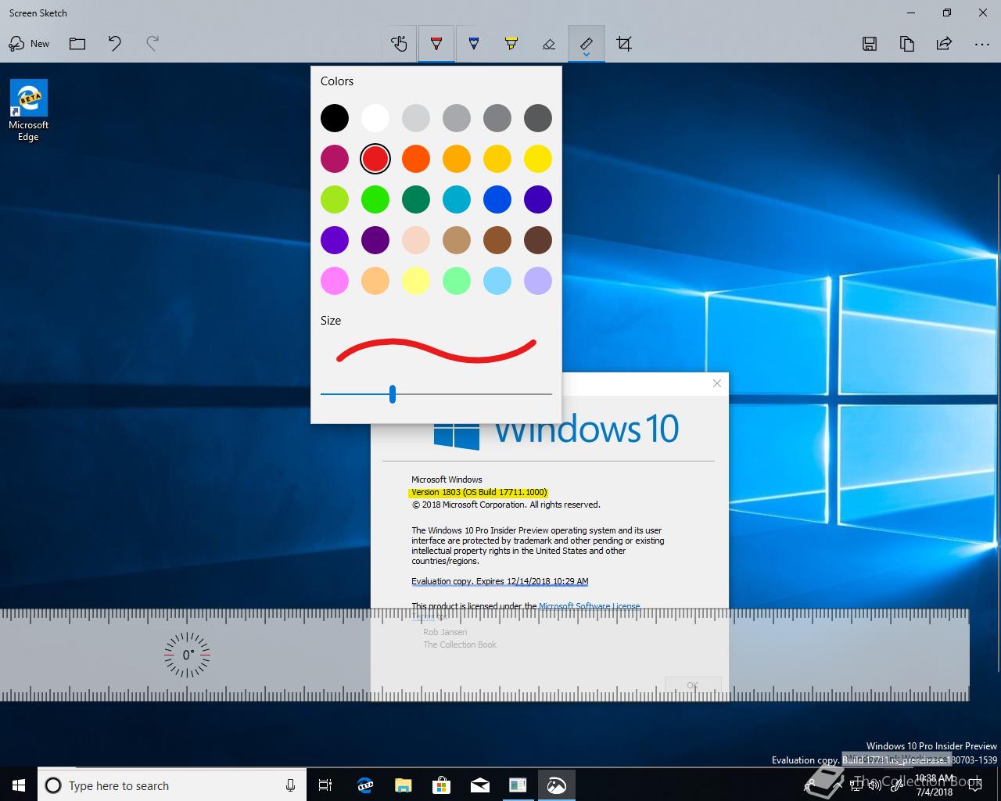Toggle Touch Writing tool
The width and height of the screenshot is (1001, 801).
click(x=399, y=44)
